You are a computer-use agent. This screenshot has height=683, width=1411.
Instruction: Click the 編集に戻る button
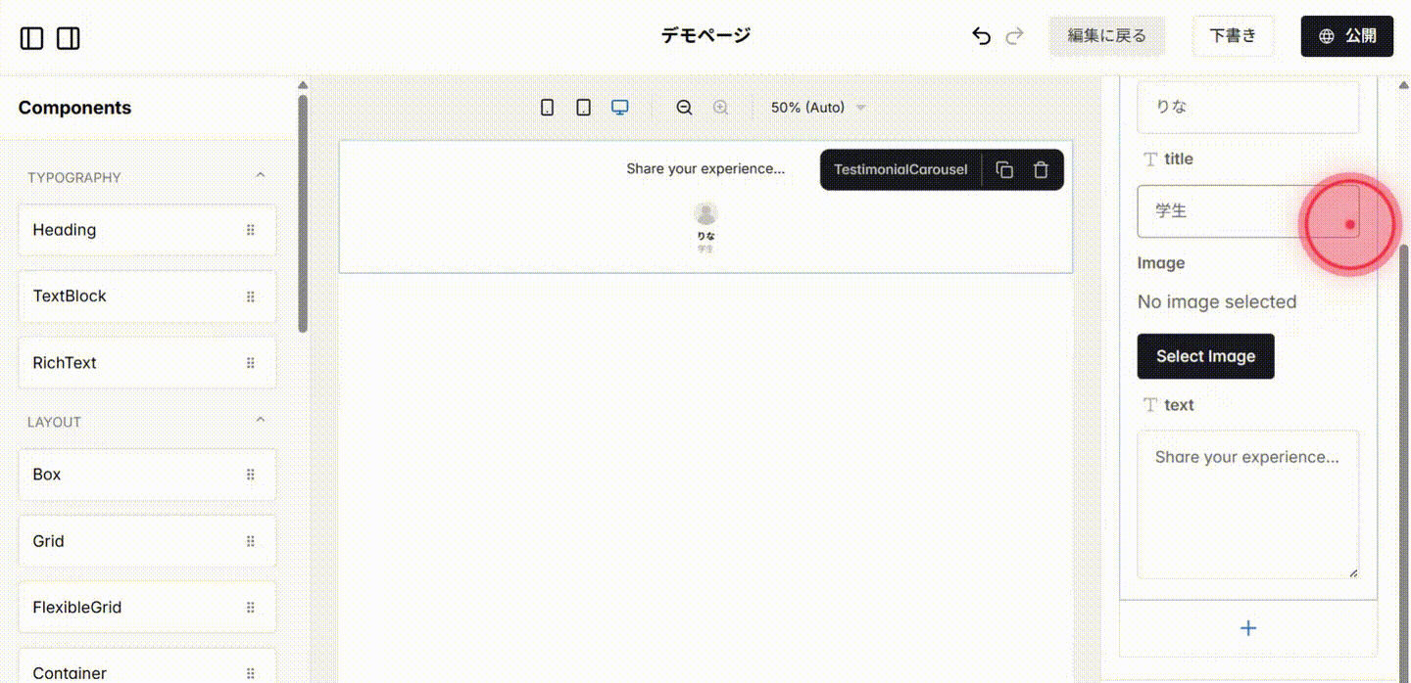(x=1106, y=35)
